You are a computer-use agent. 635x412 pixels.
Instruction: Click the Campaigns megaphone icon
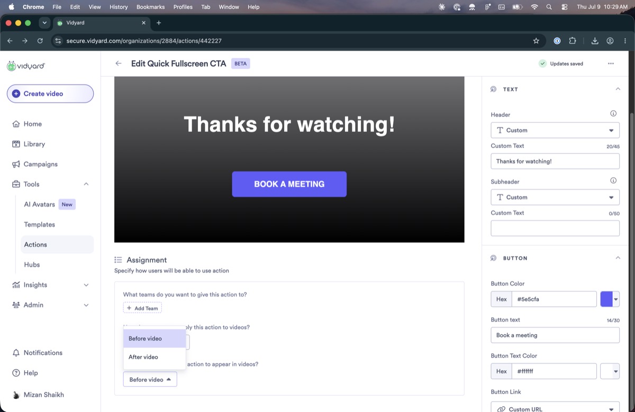(16, 164)
